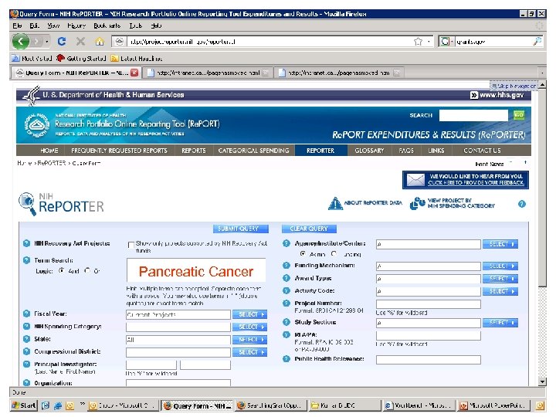This screenshot has width=556, height=417.
Task: Open the Fiscal Year Select button
Action: click(250, 314)
